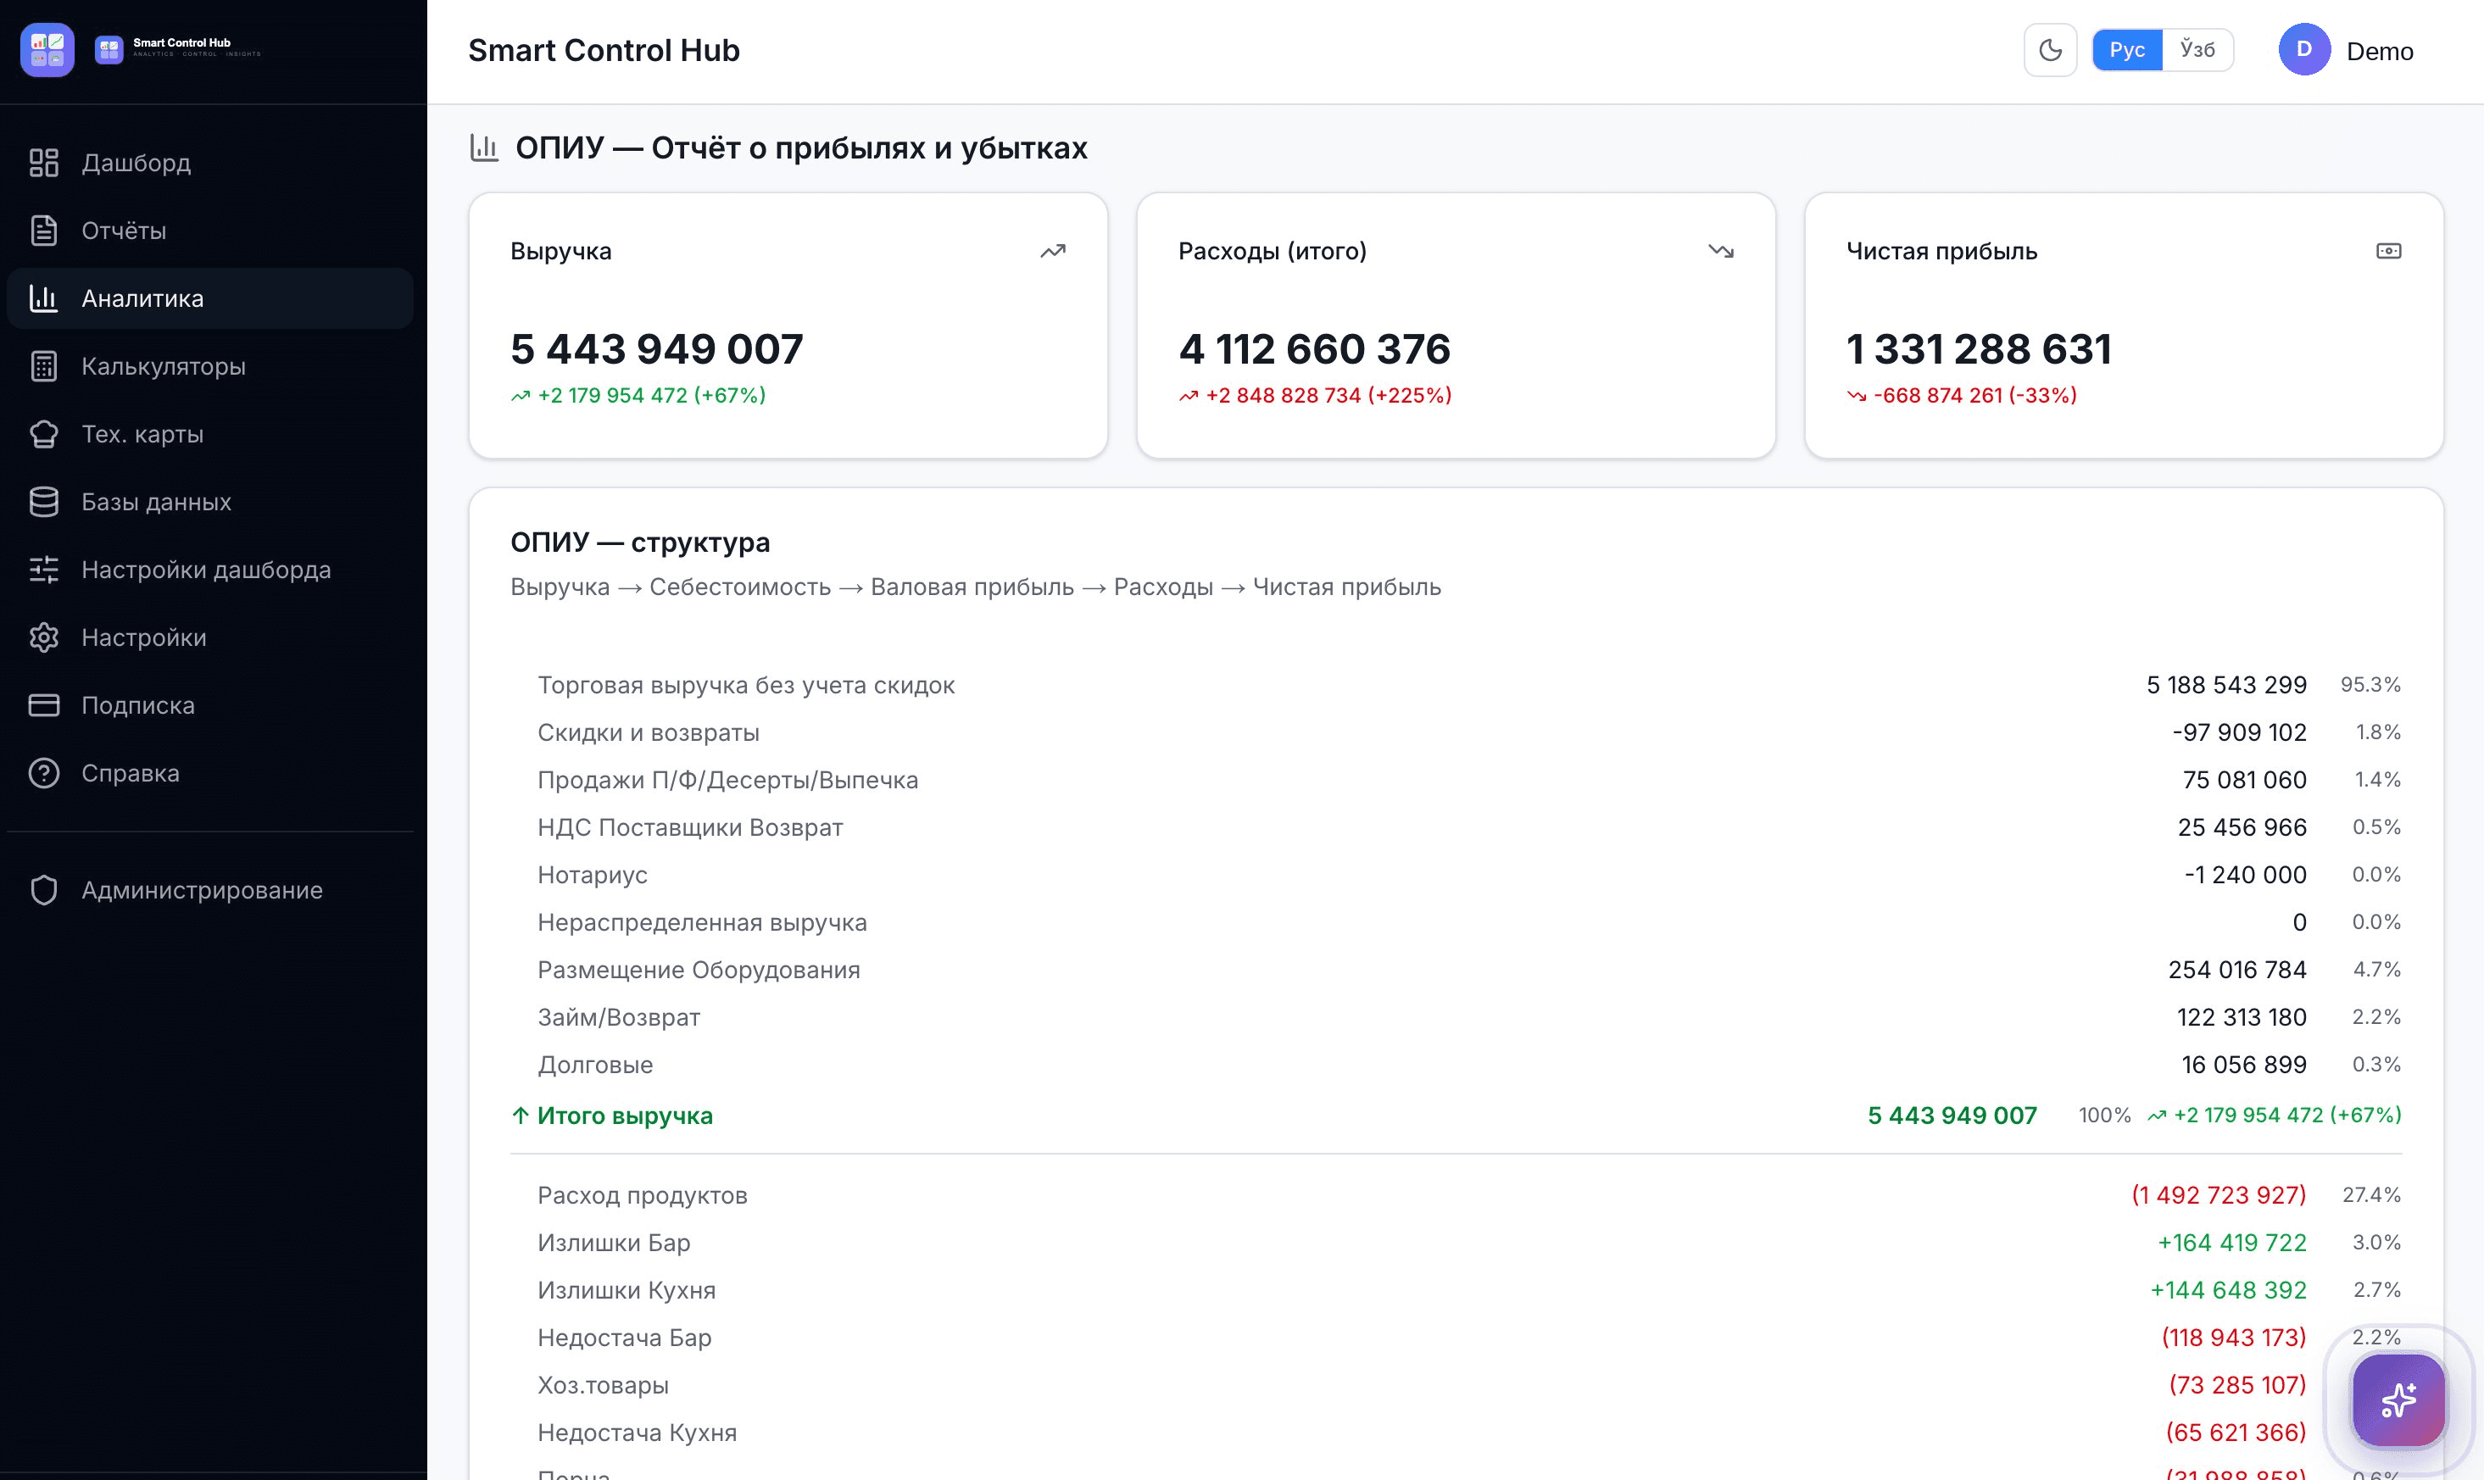Click the amount 254 016 784
2484x1480 pixels.
point(2237,971)
